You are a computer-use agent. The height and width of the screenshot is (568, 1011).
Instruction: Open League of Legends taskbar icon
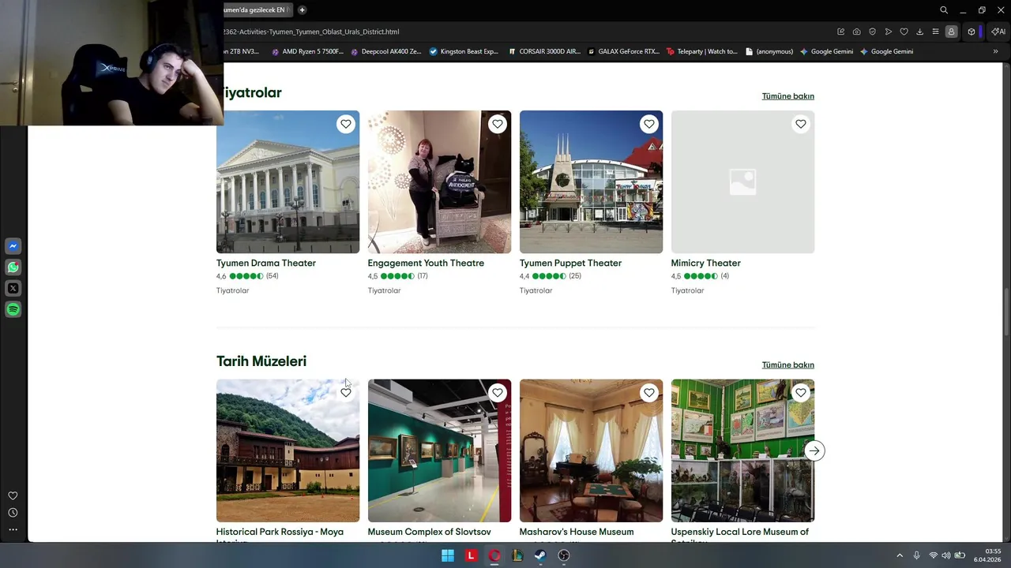click(x=517, y=555)
